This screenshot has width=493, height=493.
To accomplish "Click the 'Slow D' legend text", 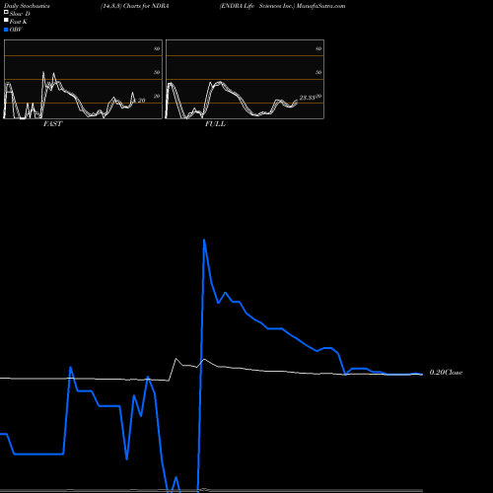I will click(x=20, y=14).
